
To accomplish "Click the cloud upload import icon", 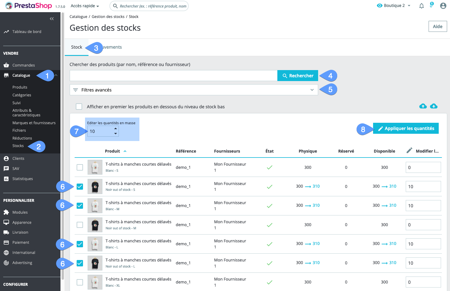I will 423,106.
